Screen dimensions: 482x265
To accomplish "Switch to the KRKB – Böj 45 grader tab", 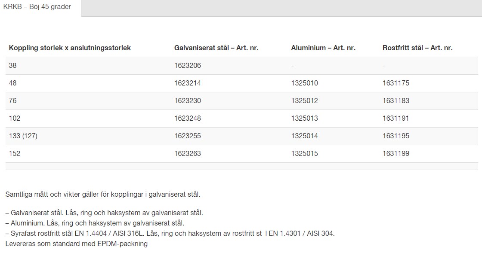I will [x=39, y=7].
